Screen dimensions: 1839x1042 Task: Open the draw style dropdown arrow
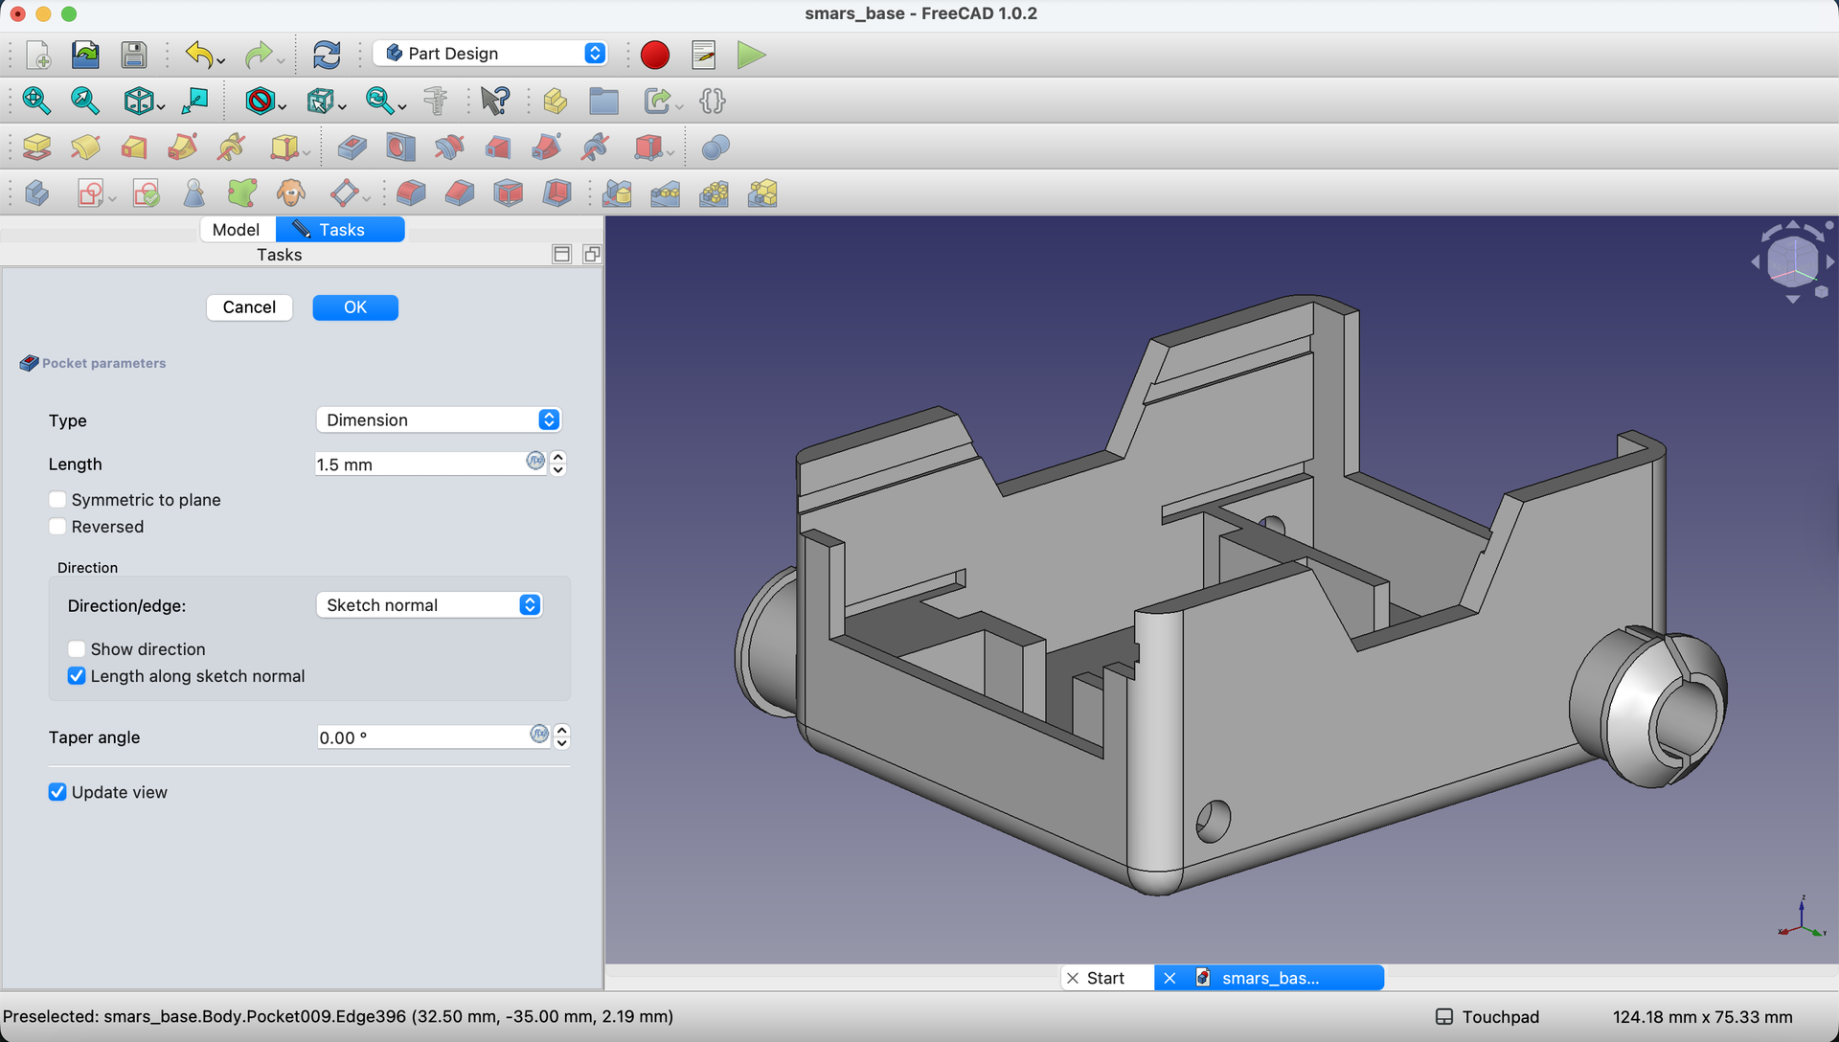click(x=283, y=105)
